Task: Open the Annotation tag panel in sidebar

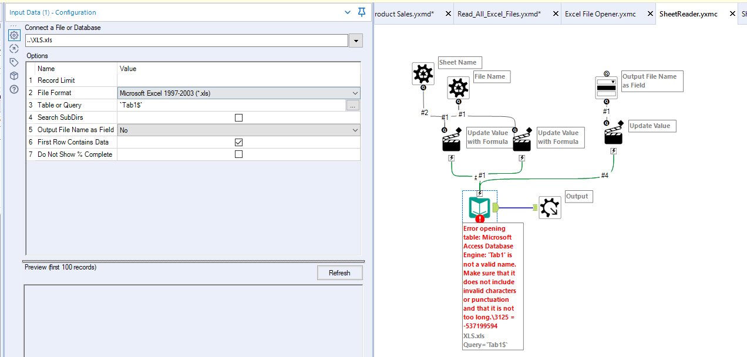Action: coord(14,62)
